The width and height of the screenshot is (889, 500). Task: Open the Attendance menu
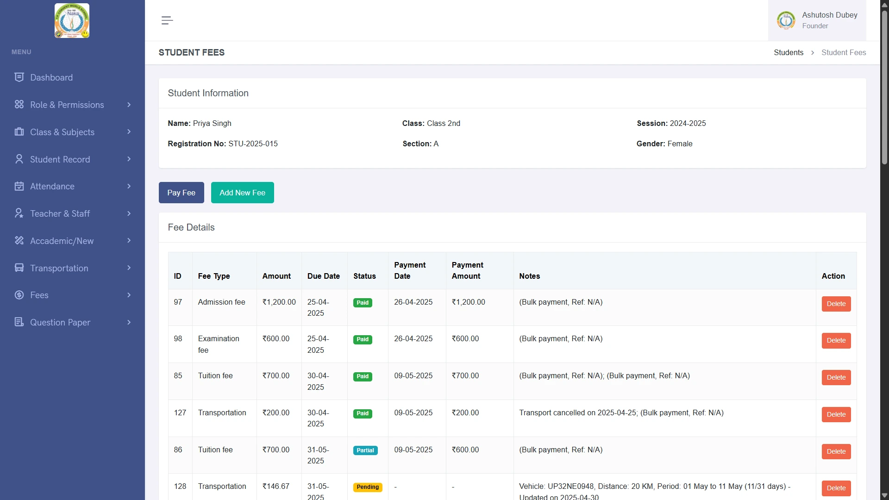(x=72, y=186)
